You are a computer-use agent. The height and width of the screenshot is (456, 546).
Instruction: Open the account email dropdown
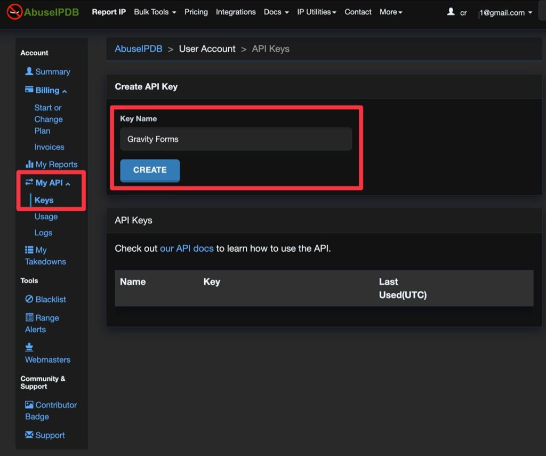coord(506,13)
